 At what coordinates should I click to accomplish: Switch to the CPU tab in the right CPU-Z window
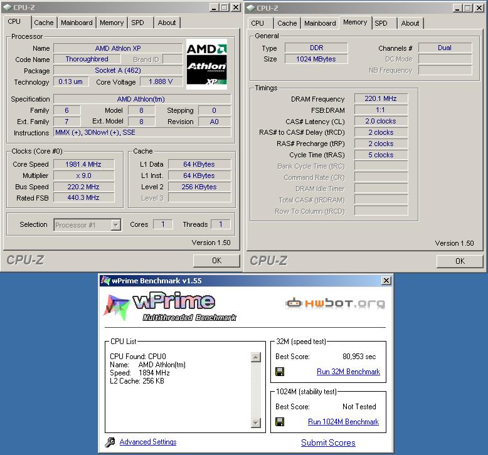tap(257, 23)
